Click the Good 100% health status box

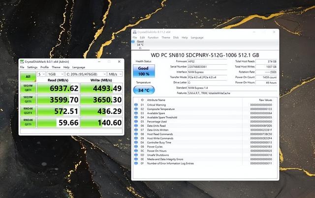(143, 71)
